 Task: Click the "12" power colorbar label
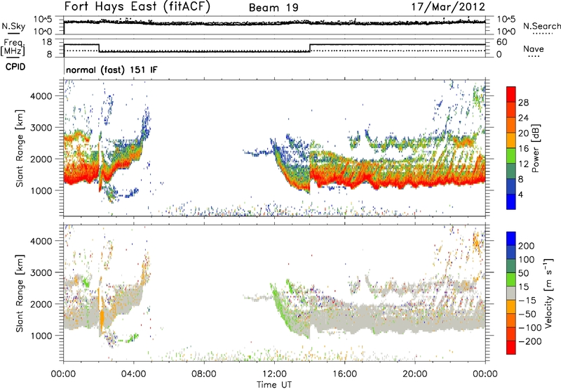[523, 164]
